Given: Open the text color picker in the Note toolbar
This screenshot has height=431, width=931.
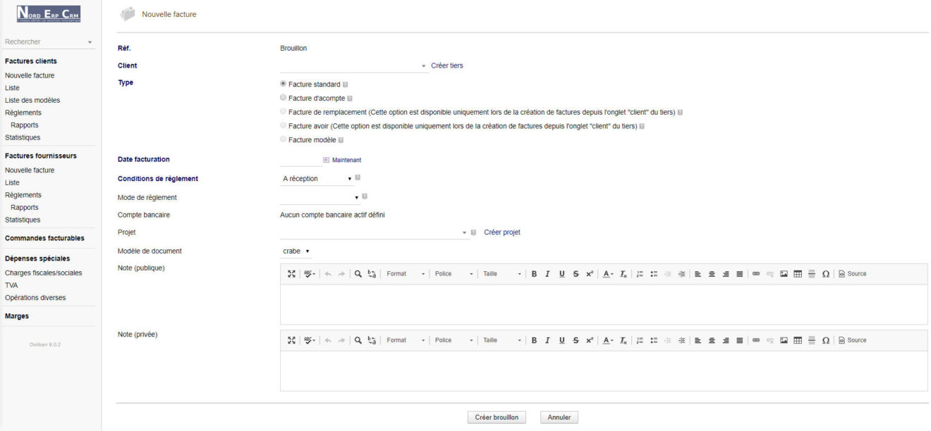Looking at the screenshot, I should point(607,273).
